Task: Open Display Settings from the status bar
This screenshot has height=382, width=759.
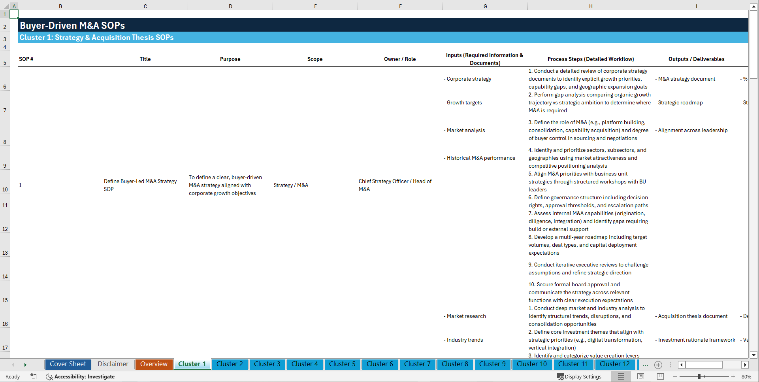Action: [580, 376]
